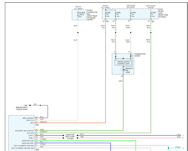Click the FUSE & FUSIBLE LINK BOX description

tap(92, 15)
